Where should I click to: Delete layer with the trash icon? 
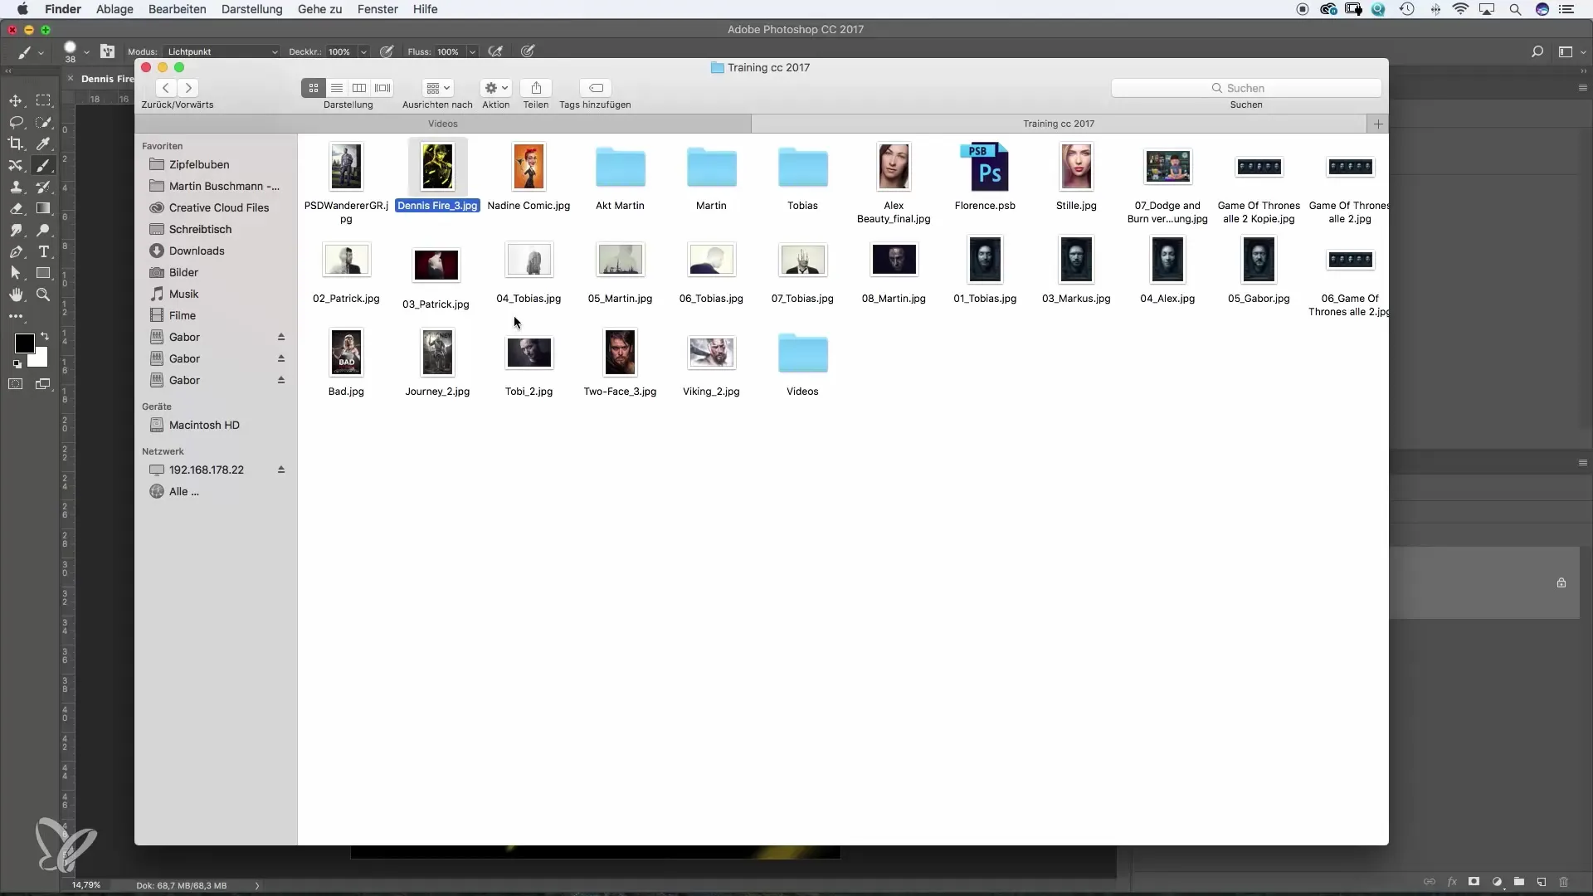click(x=1563, y=882)
